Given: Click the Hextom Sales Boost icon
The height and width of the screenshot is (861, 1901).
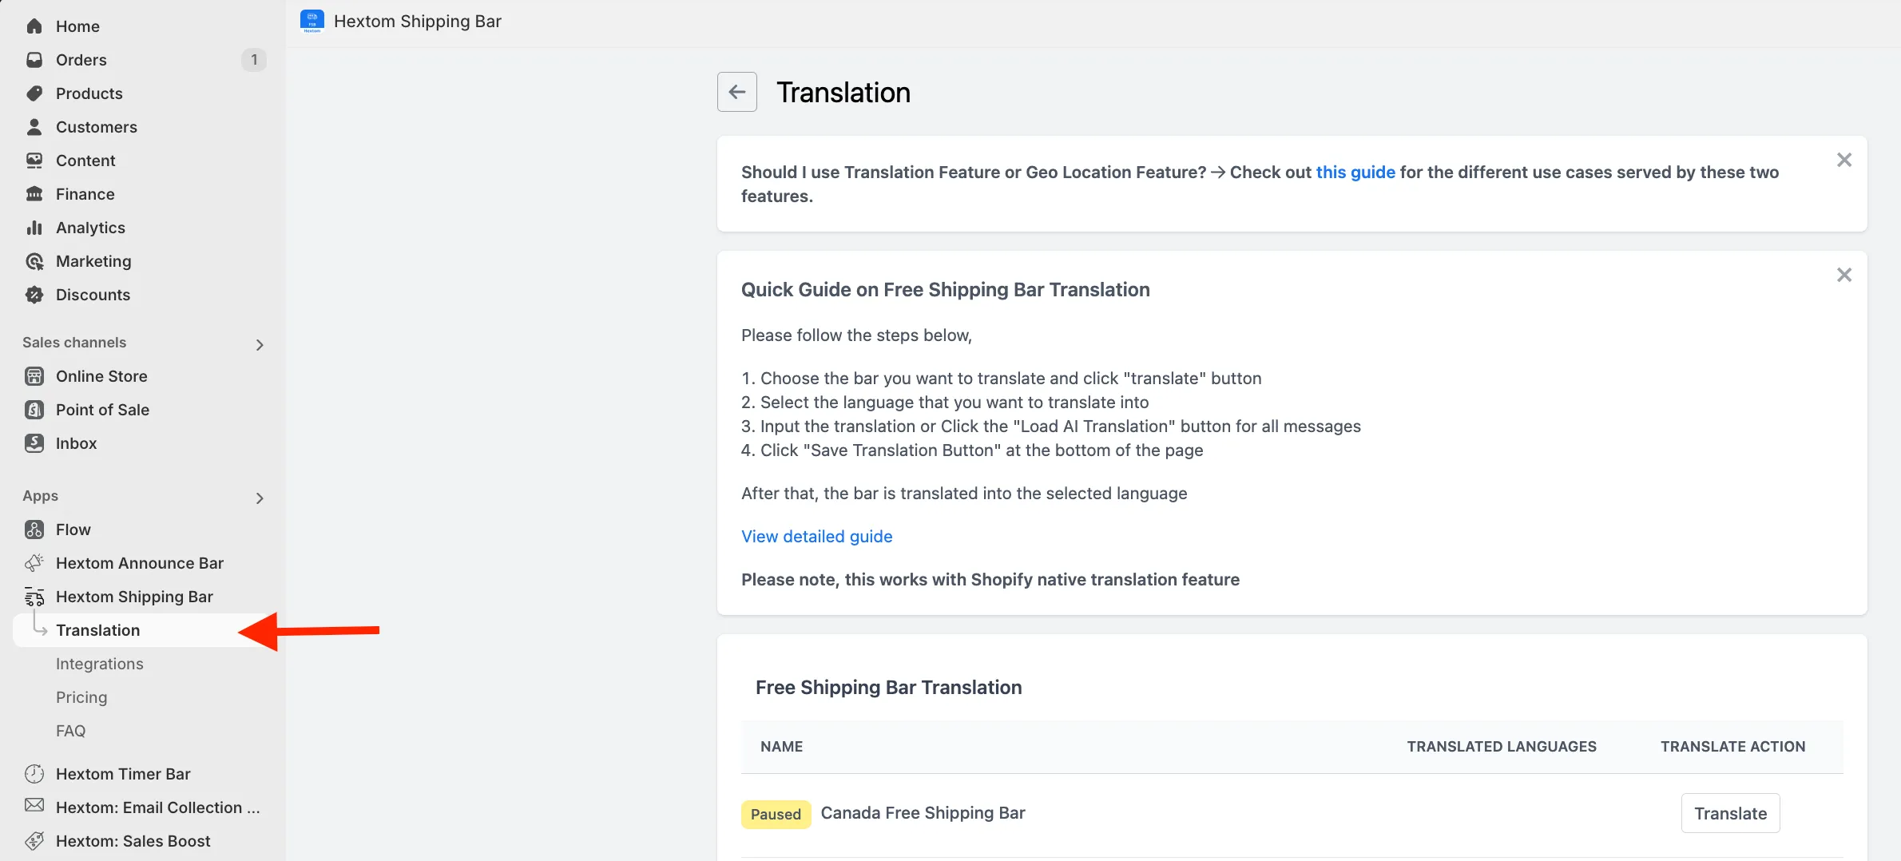Looking at the screenshot, I should coord(34,841).
